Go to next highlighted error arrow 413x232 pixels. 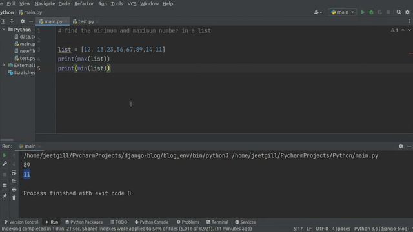(409, 30)
